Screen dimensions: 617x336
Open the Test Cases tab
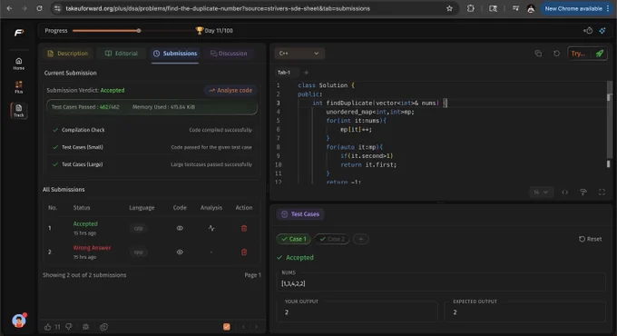pyautogui.click(x=300, y=214)
